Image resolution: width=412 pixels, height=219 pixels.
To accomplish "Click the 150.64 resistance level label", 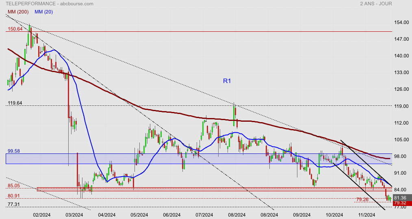I will (15, 29).
